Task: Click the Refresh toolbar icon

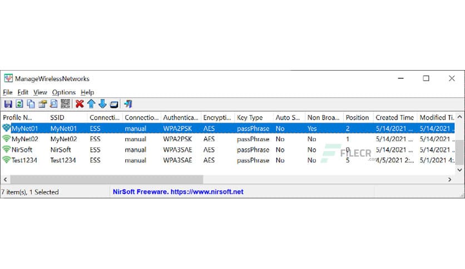Action: (19, 104)
